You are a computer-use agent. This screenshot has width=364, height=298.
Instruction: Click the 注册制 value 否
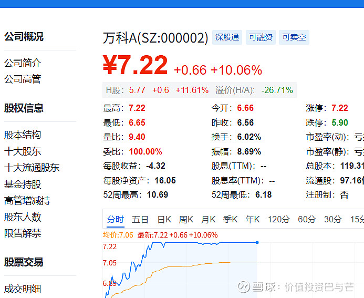click(344, 194)
